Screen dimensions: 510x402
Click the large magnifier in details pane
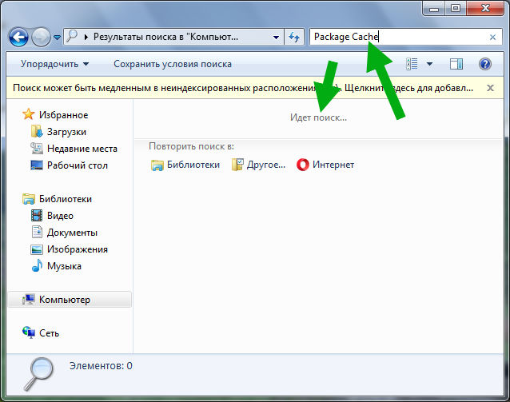38,374
